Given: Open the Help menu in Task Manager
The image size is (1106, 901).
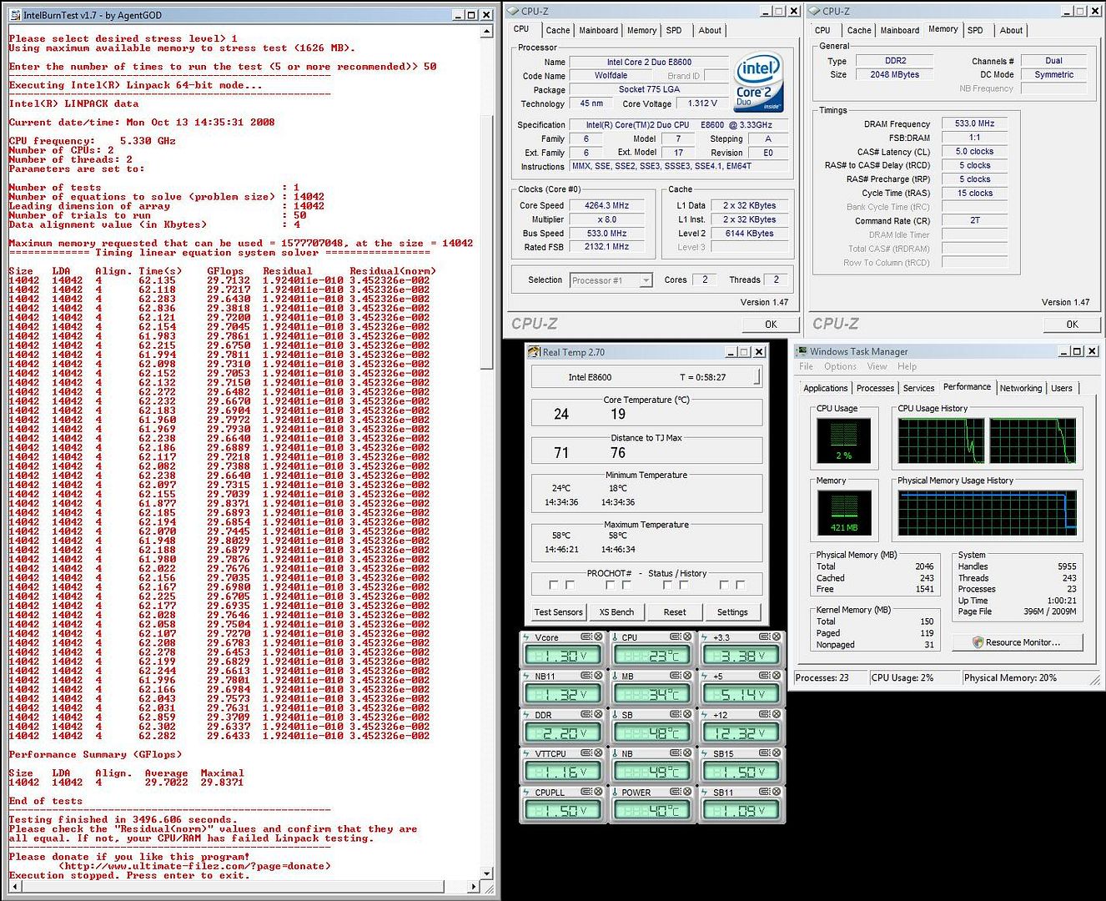Looking at the screenshot, I should pos(907,366).
